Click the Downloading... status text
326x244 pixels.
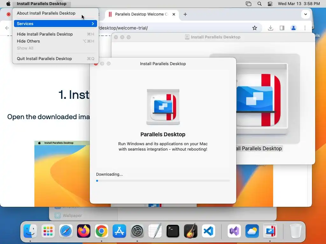110,174
